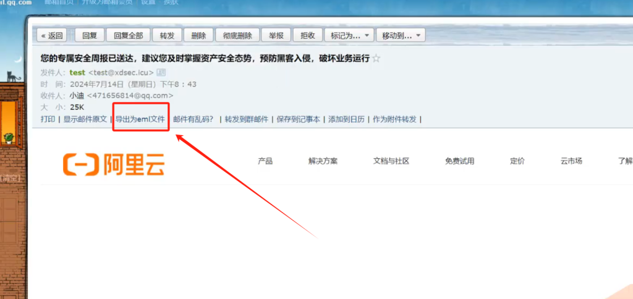Click the size value 25K
This screenshot has width=633, height=299.
click(77, 107)
